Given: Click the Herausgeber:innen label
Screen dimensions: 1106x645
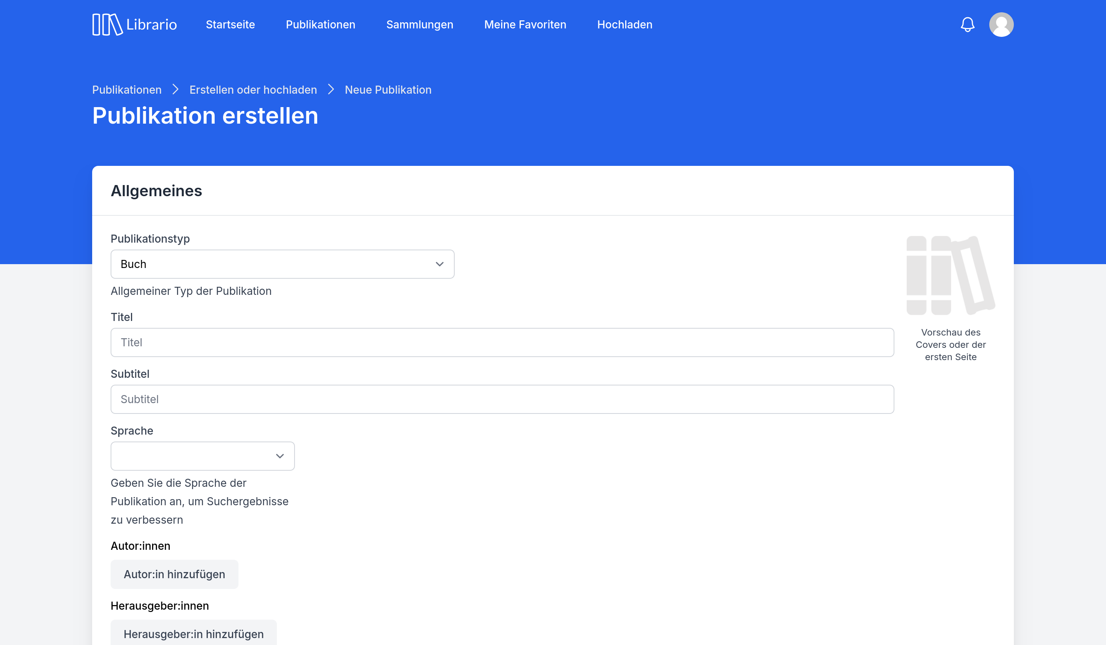Looking at the screenshot, I should (160, 605).
